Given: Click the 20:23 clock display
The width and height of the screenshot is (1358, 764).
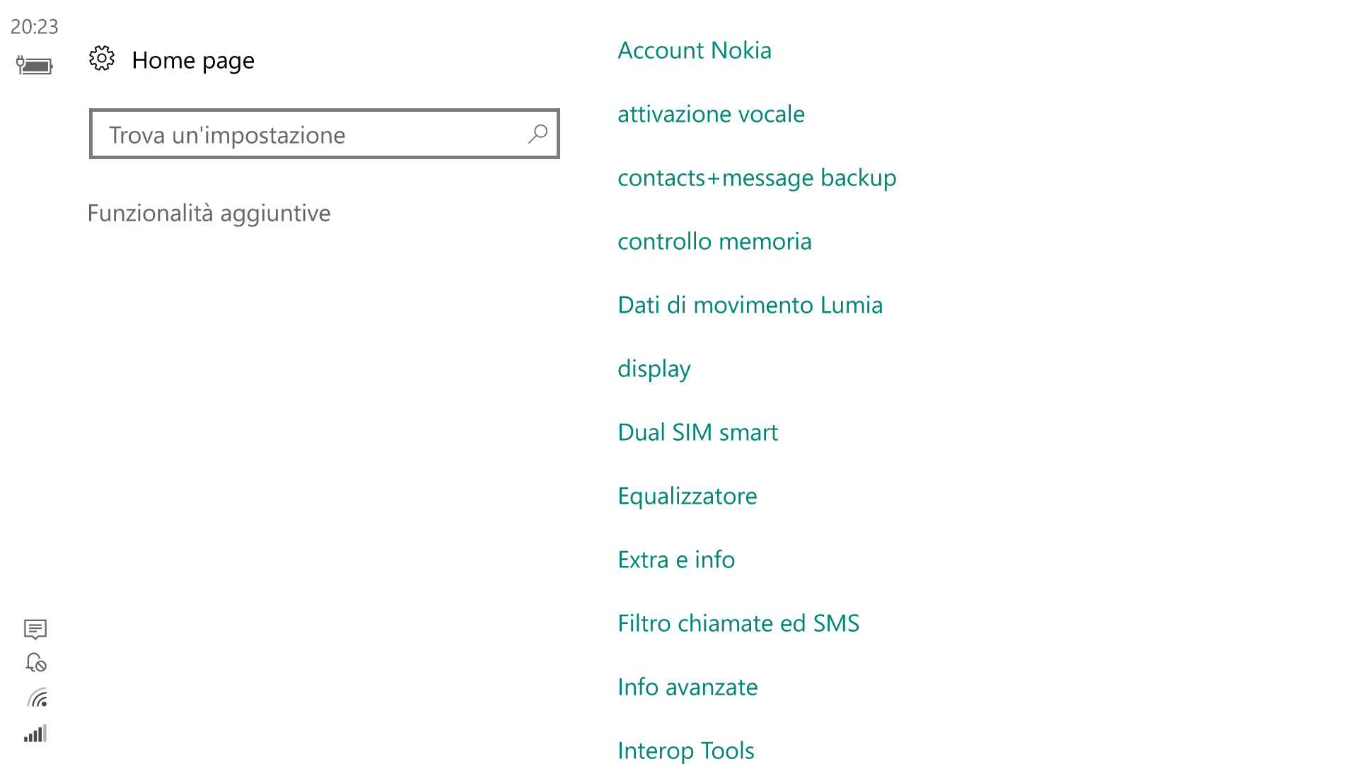Looking at the screenshot, I should (x=35, y=27).
